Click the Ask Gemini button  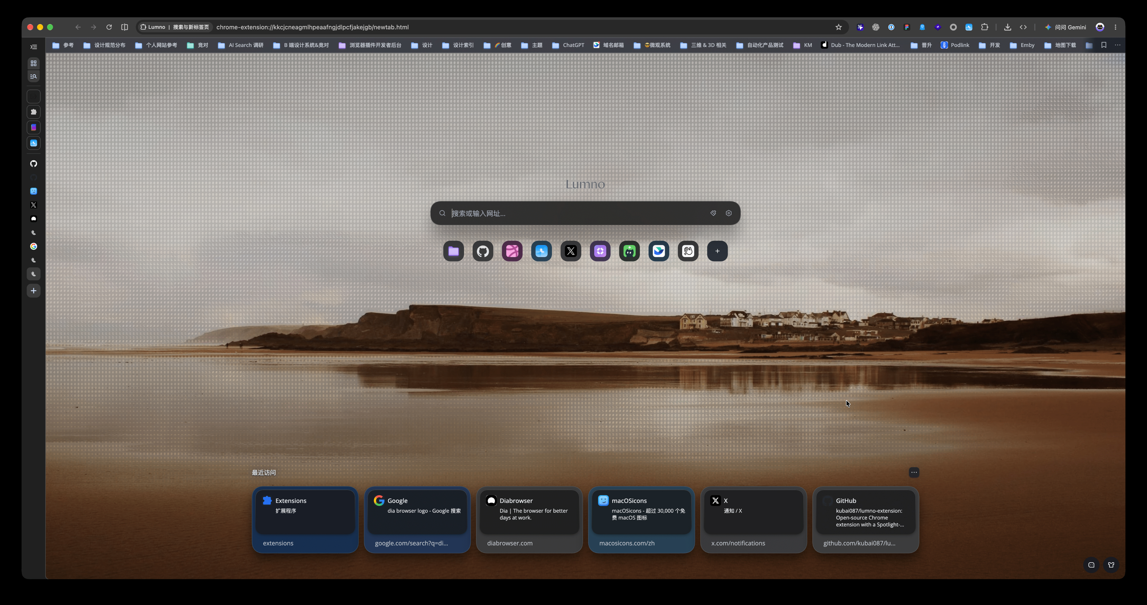(1065, 27)
